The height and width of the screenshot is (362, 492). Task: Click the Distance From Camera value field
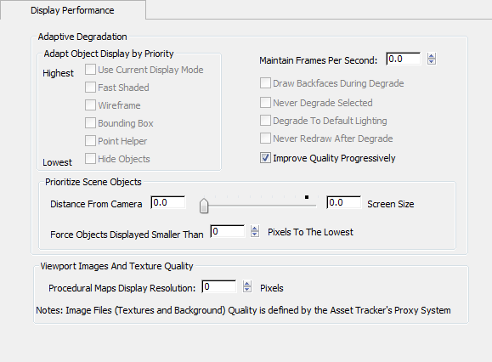(168, 202)
